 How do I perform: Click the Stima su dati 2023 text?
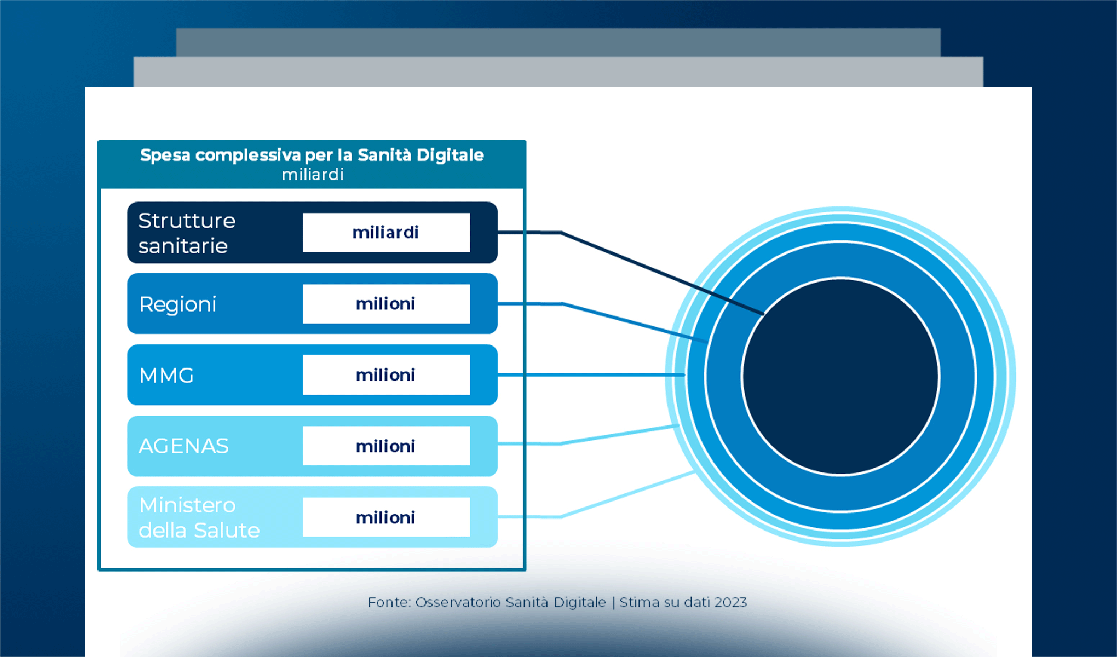tap(683, 602)
